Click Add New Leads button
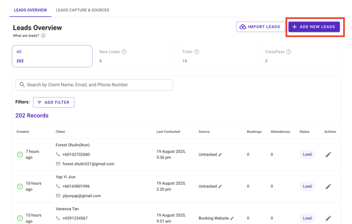 point(314,27)
